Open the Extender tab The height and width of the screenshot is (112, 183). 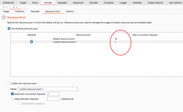click(137, 3)
